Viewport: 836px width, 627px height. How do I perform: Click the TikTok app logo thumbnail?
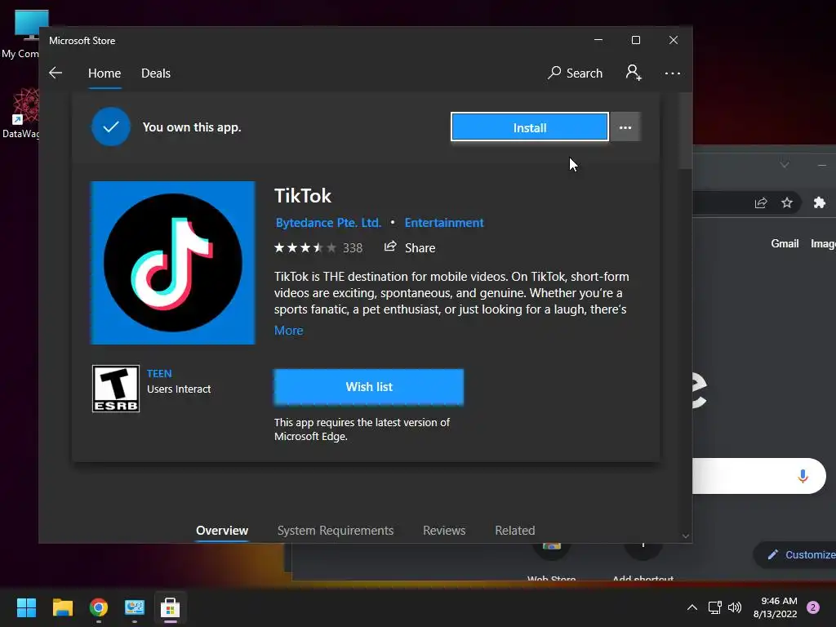coord(173,263)
